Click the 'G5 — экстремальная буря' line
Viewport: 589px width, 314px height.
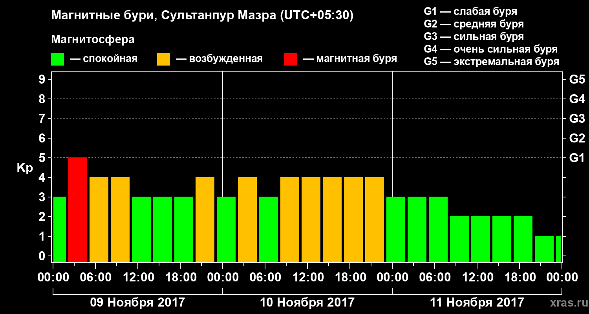[492, 62]
